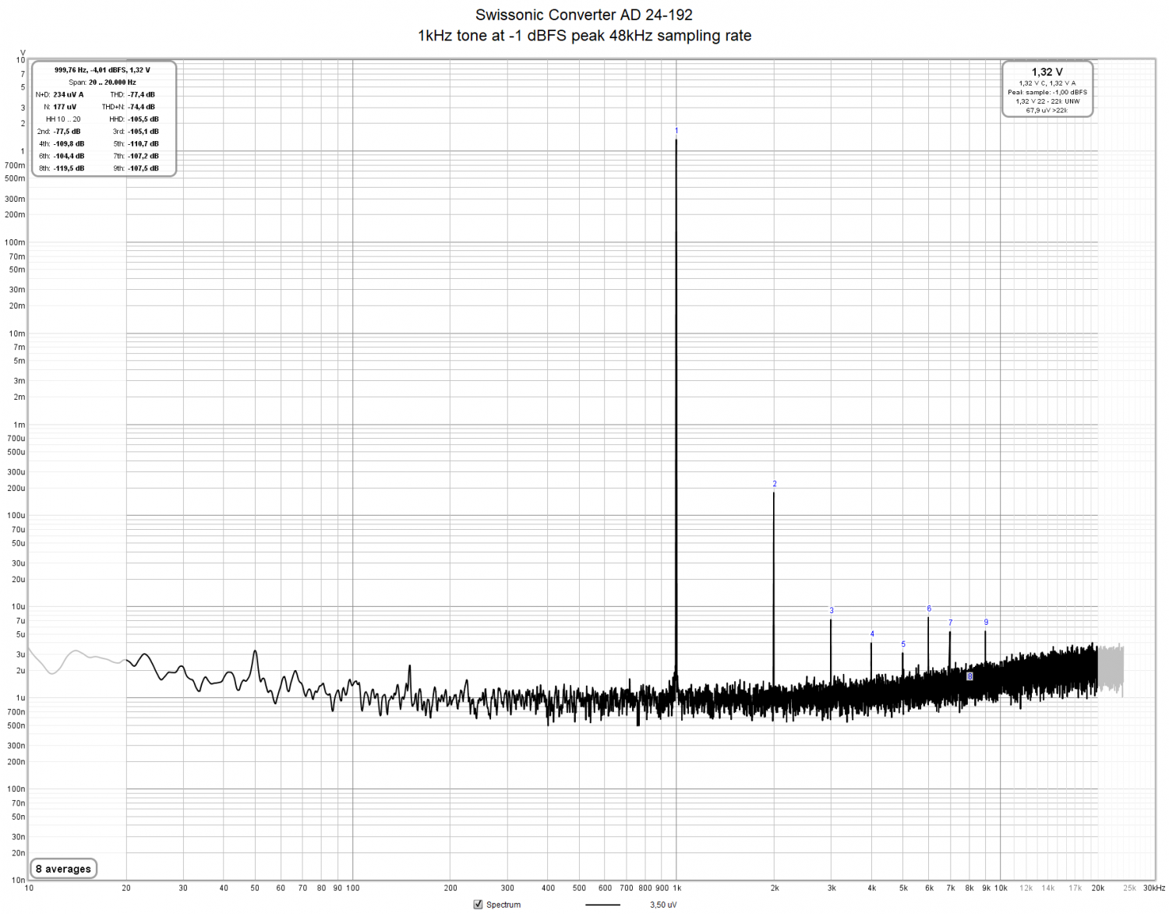Click the 1m label on the vertical axis
The image size is (1169, 914).
point(19,425)
